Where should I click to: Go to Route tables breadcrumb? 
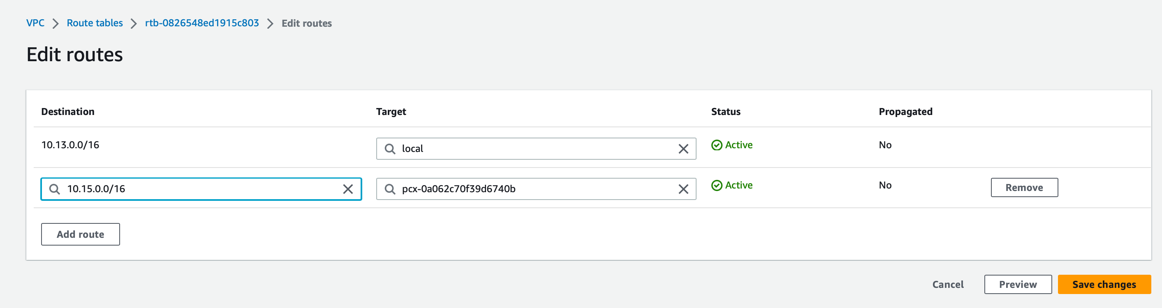[x=95, y=23]
